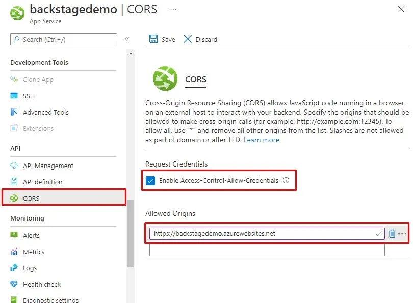413x303 pixels.
Task: Click the sidebar scroll up arrow
Action: [131, 53]
